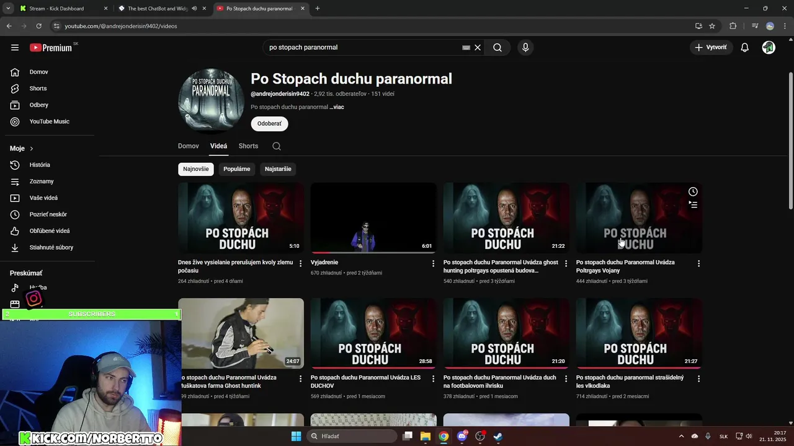Open Domov in the sidebar

click(50, 72)
